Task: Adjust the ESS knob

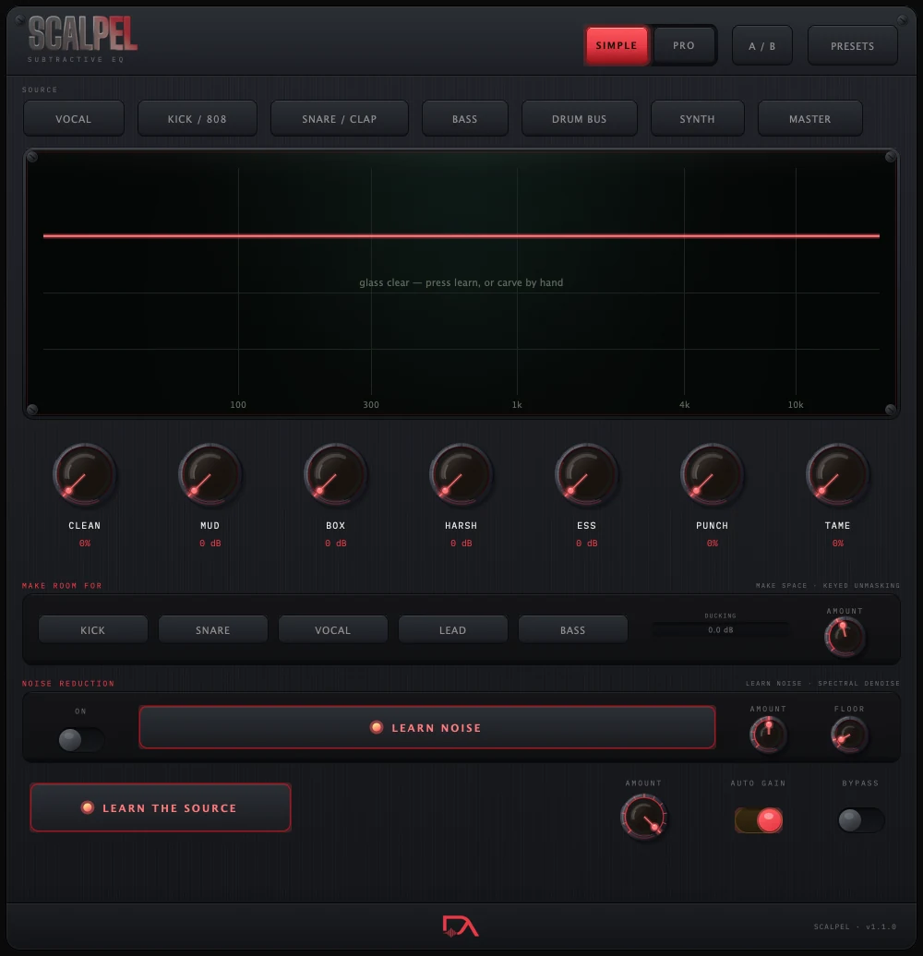Action: (586, 475)
